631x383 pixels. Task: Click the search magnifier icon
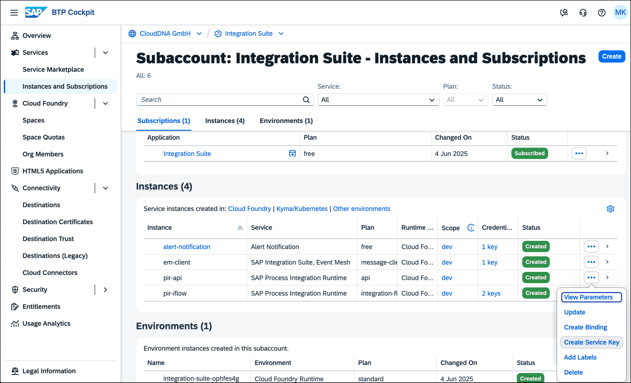pos(306,100)
